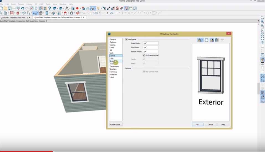The height and width of the screenshot is (152, 265).
Task: Click the highlighted house view icon in dialog
Action: [199, 40]
